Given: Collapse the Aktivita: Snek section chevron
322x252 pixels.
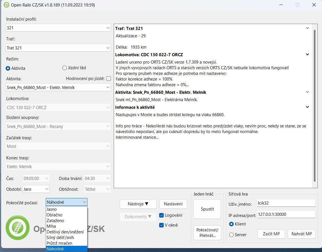Looking at the screenshot, I should click(307, 92).
